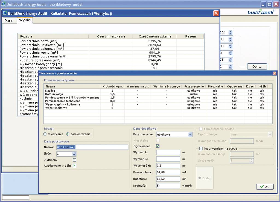This screenshot has width=280, height=202.
Task: Click the Ilość stepper arrows
Action: pos(74,154)
